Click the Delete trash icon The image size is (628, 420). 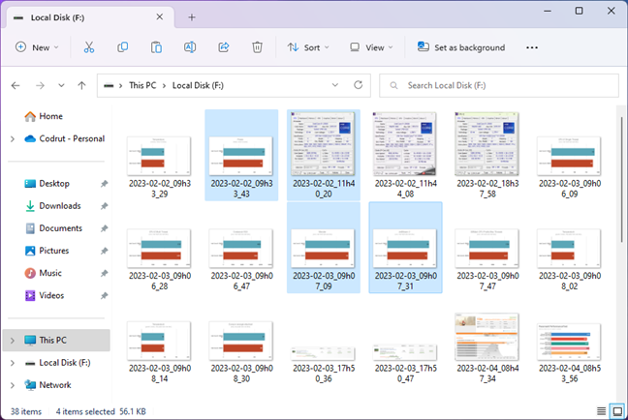[257, 46]
